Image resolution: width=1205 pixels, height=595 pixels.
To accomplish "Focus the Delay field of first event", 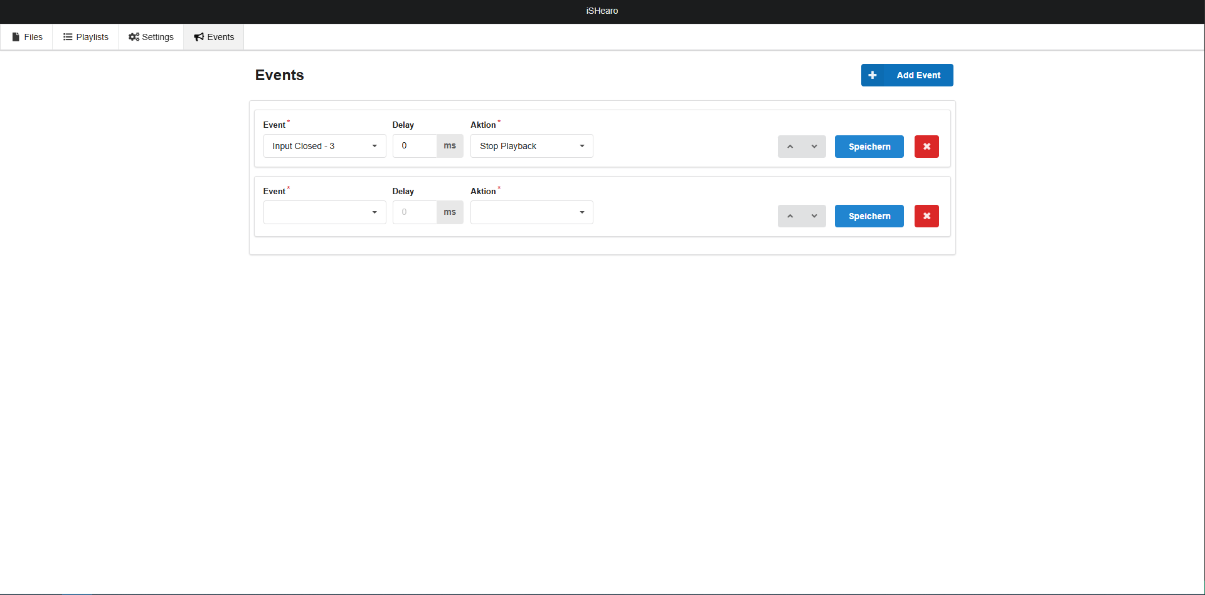I will click(415, 146).
